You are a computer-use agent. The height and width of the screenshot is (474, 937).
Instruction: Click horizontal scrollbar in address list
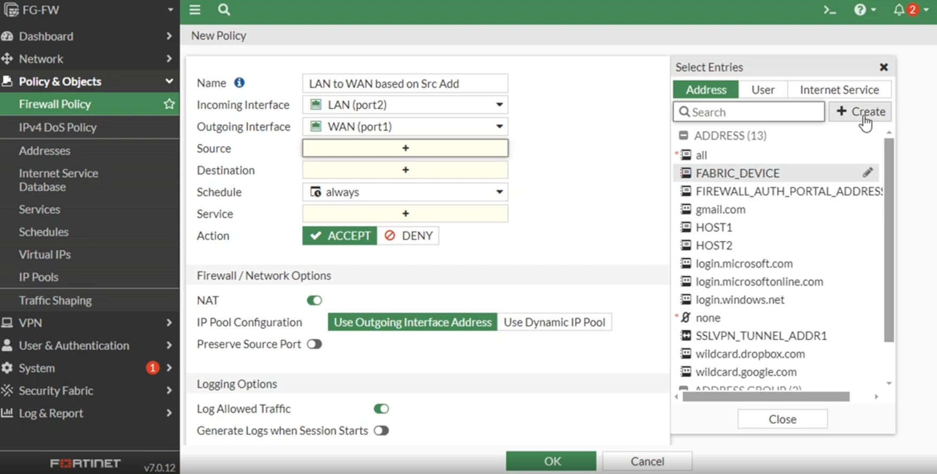[766, 396]
